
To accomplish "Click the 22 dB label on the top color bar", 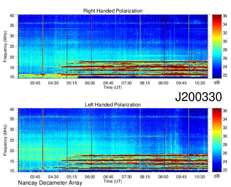I will 225,75.
